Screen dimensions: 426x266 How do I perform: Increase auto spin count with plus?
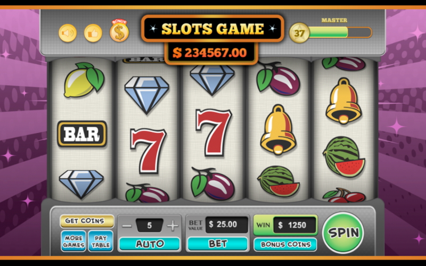(x=172, y=226)
